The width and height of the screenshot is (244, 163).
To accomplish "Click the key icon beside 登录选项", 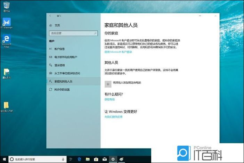I will tap(50, 65).
